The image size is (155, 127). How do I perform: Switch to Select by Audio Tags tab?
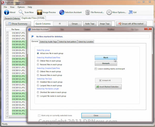pyautogui.click(x=49, y=42)
